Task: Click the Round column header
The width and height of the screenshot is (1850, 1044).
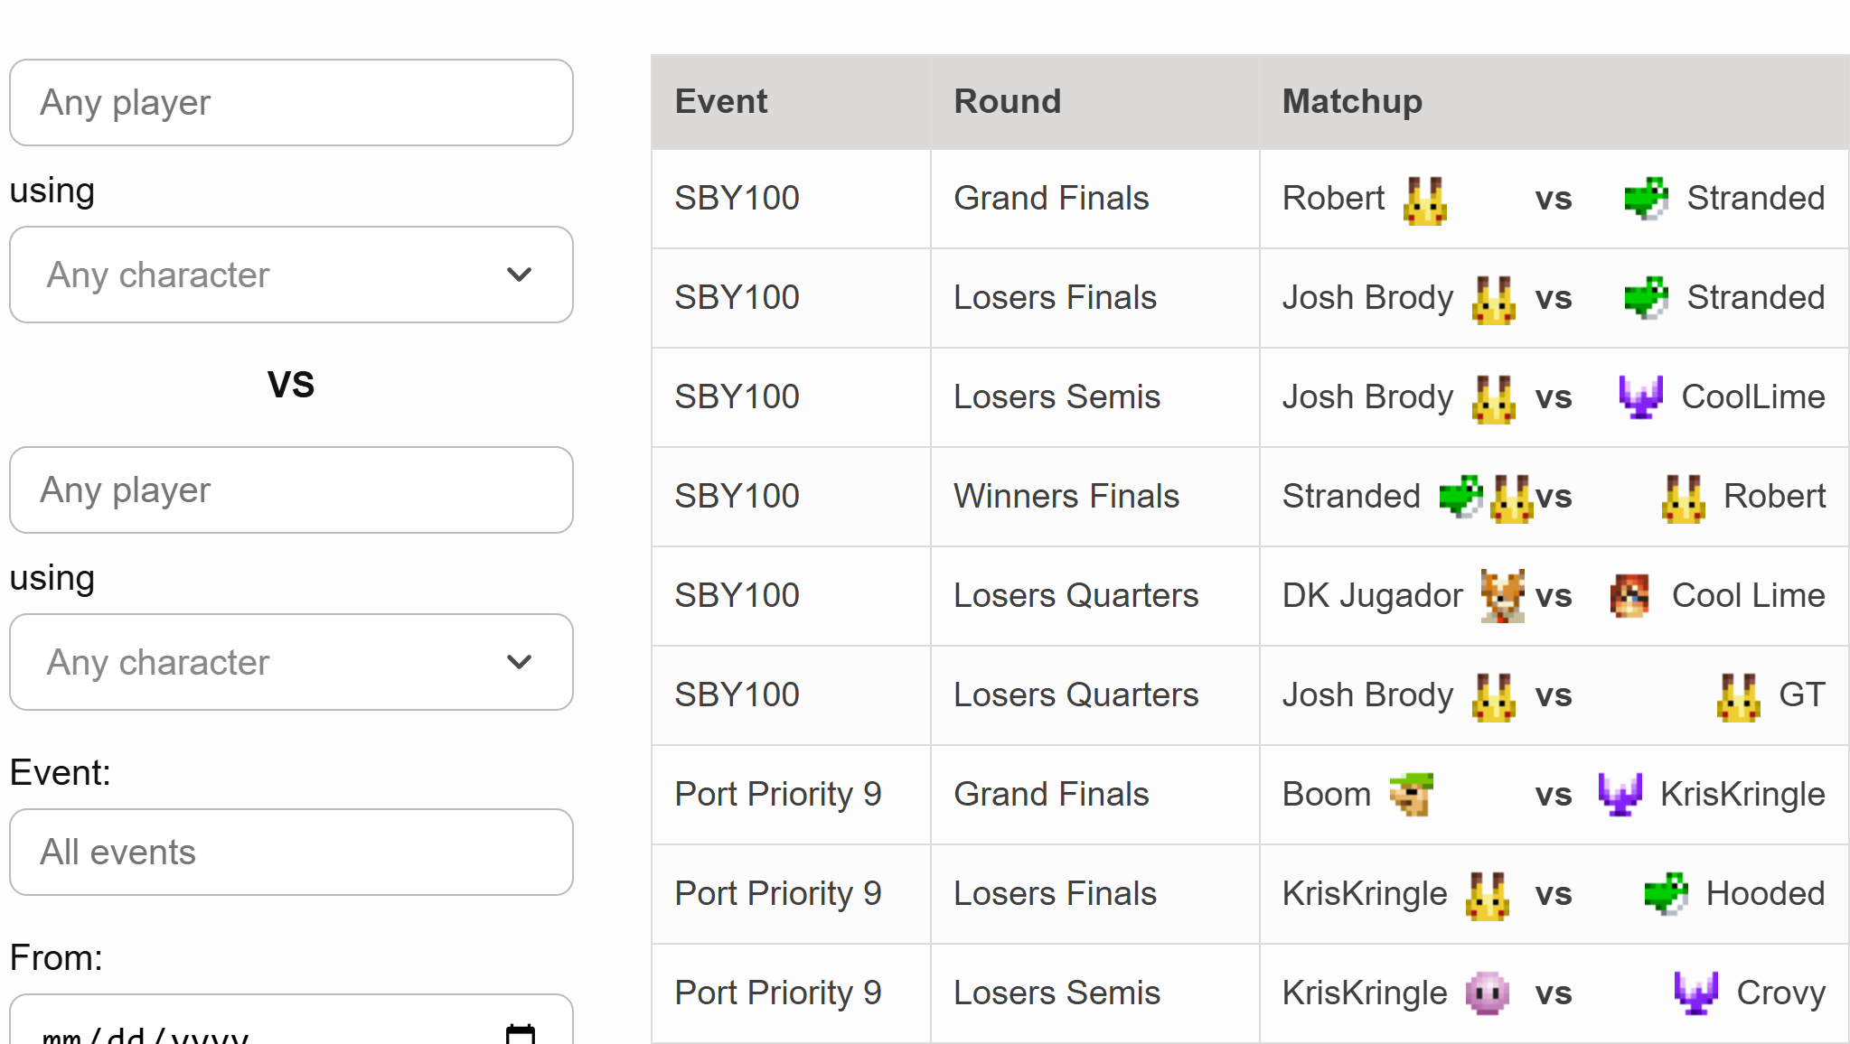Action: point(1008,102)
